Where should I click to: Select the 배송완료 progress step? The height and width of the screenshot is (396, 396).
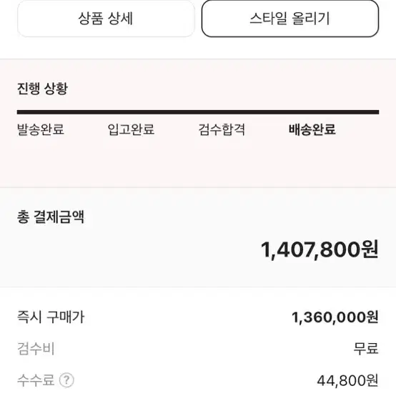click(x=312, y=129)
